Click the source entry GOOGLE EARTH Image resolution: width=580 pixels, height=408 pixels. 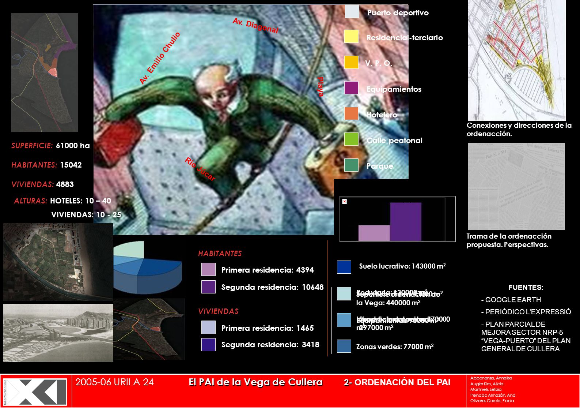[511, 300]
